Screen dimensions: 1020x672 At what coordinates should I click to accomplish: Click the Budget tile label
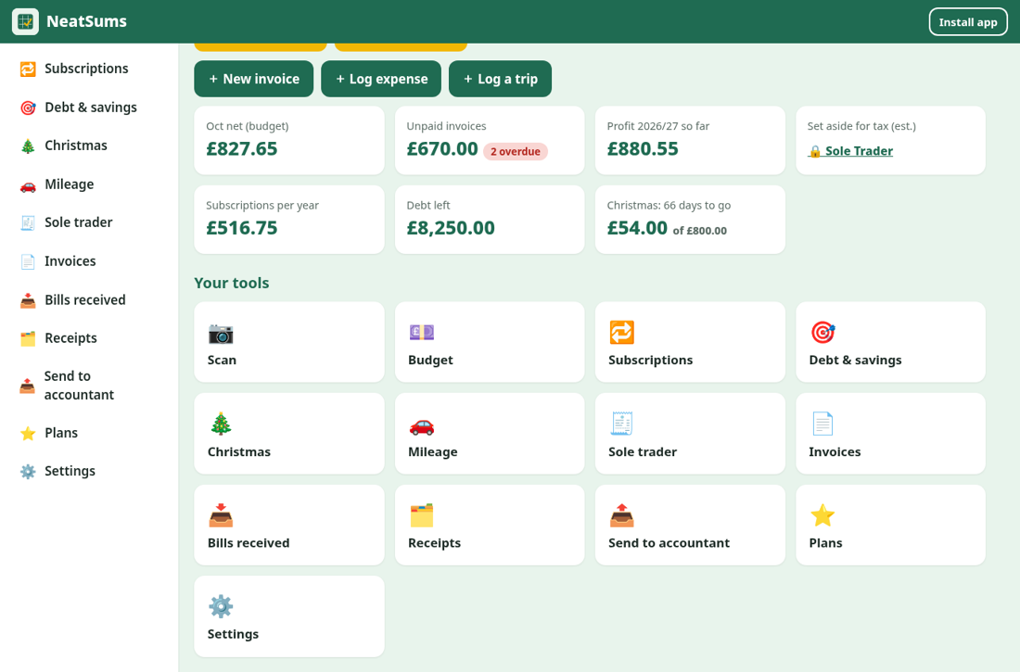coord(430,361)
